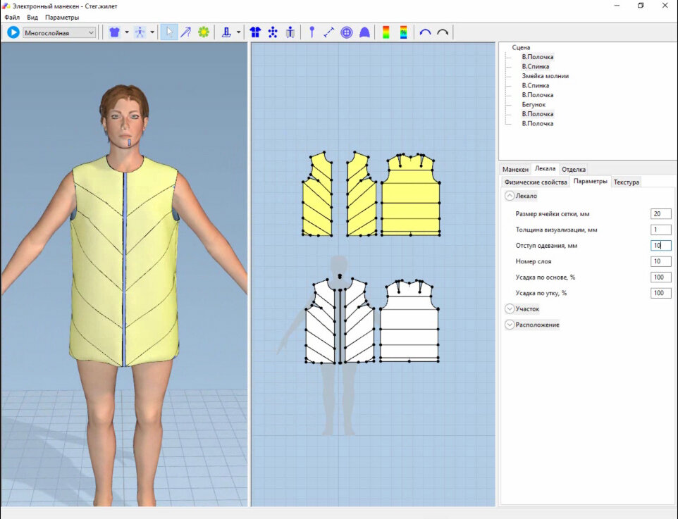The height and width of the screenshot is (519, 678).
Task: Open the Параметры menu in menu bar
Action: pos(62,17)
